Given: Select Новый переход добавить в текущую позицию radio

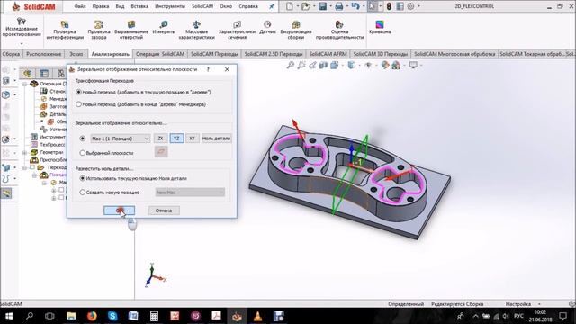Looking at the screenshot, I should pos(78,92).
